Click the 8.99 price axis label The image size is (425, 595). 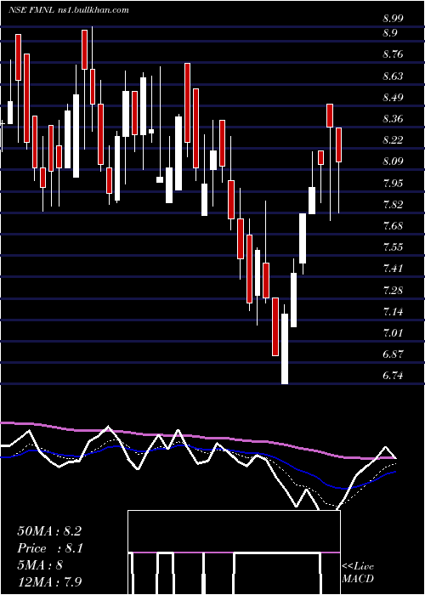pyautogui.click(x=393, y=19)
